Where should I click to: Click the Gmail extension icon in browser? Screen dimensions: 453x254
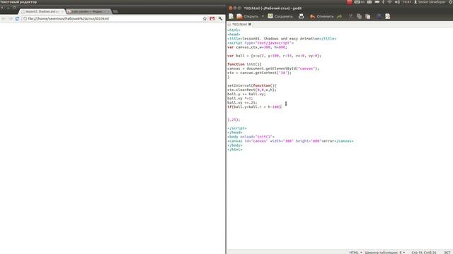tap(212, 19)
